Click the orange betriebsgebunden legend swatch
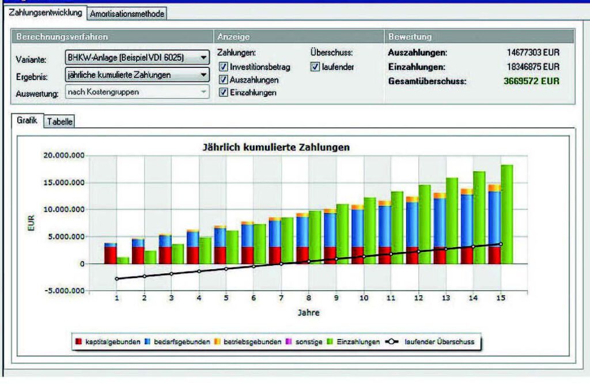Screen dimensions: 590x384 tap(217, 341)
